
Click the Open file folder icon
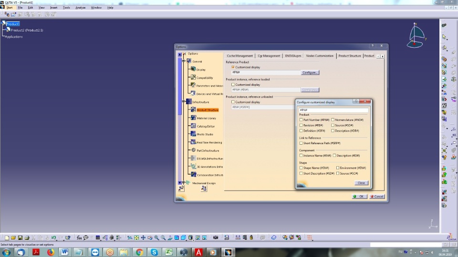13,238
